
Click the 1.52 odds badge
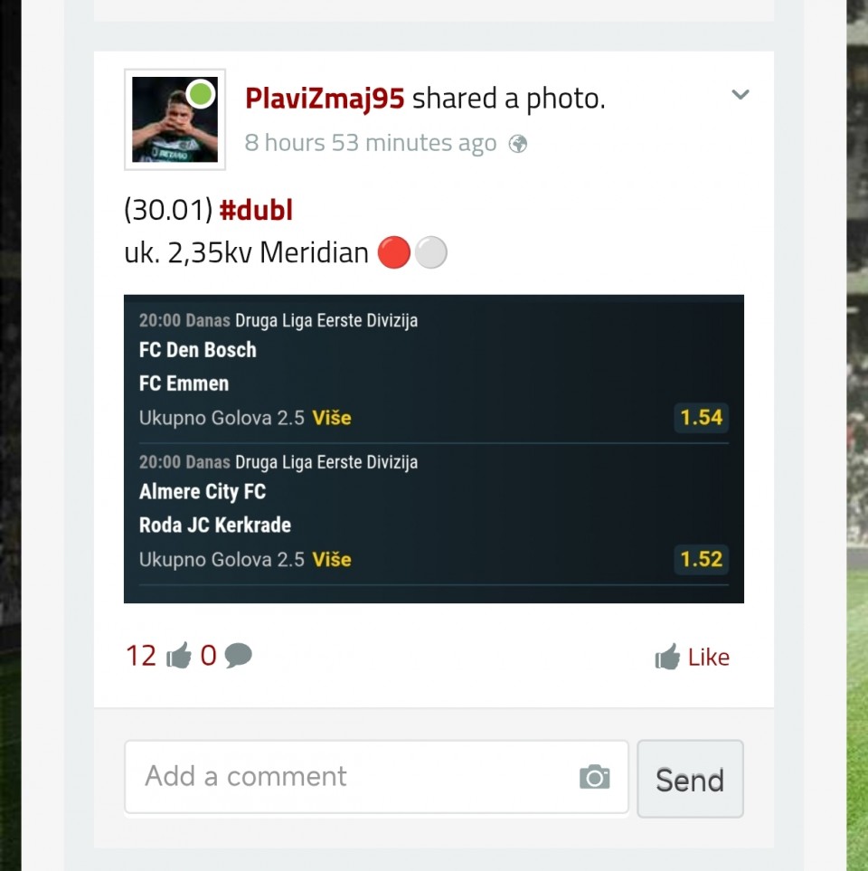point(701,559)
